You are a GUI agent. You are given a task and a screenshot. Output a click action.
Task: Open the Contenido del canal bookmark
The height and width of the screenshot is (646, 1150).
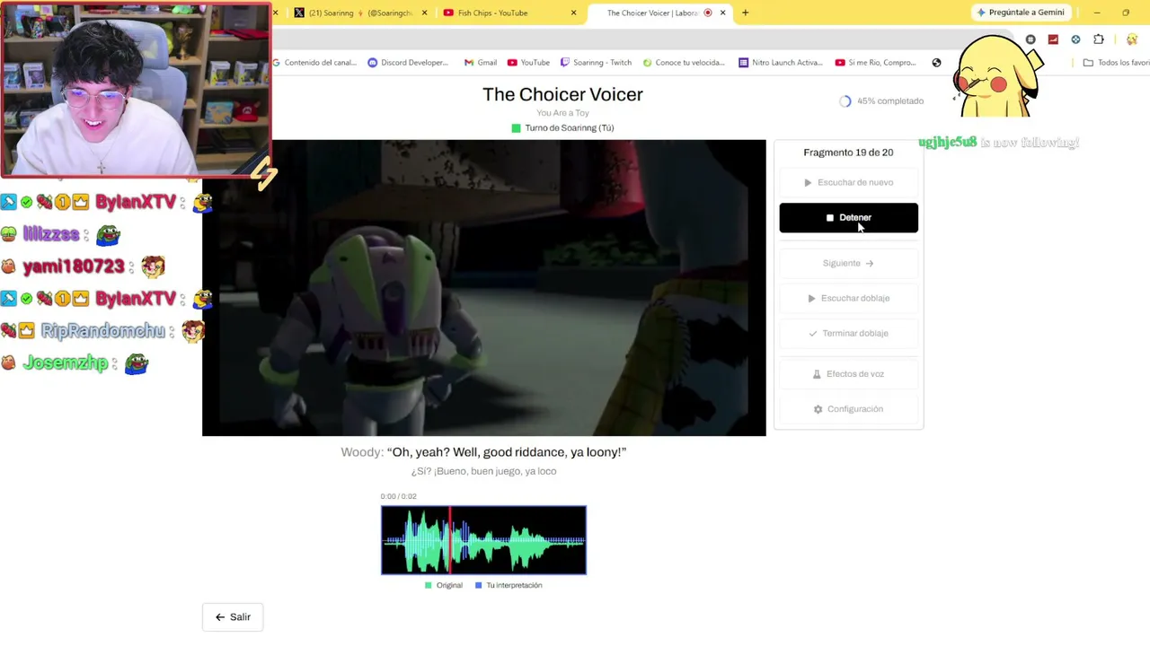tap(314, 63)
